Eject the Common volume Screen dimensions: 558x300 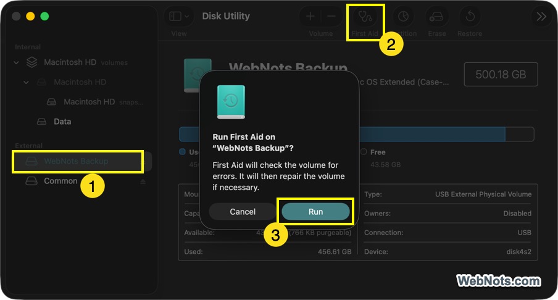pyautogui.click(x=143, y=181)
